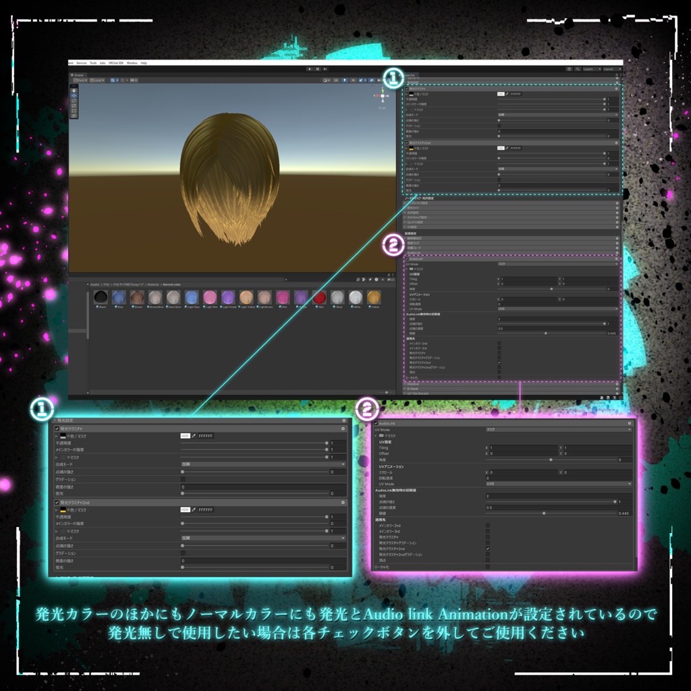Select the Light Blue material thumbnail

point(192,298)
